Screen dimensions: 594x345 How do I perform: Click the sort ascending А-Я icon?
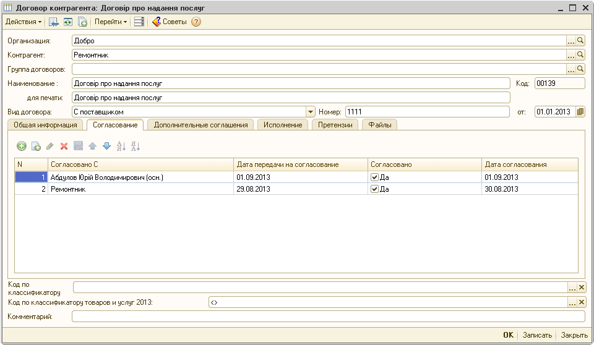pyautogui.click(x=121, y=147)
